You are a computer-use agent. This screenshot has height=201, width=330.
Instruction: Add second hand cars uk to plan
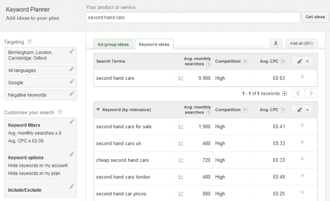(302, 142)
